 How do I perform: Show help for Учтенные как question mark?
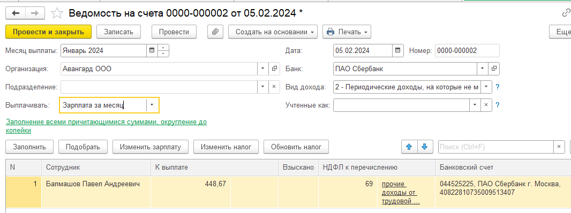pos(498,105)
